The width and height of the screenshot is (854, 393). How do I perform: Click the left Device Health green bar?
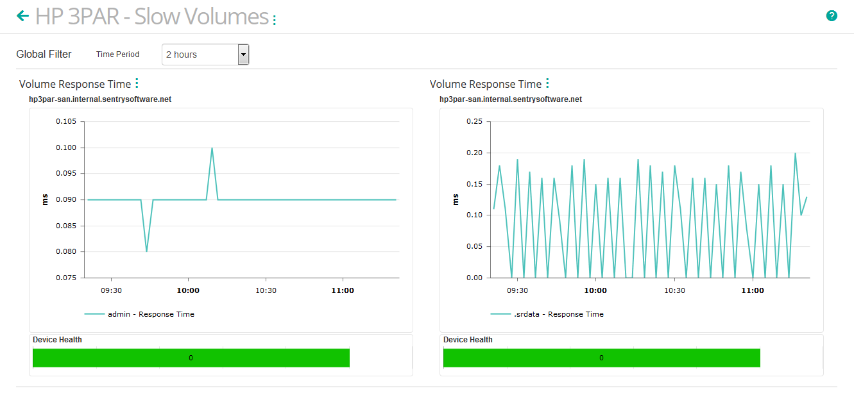191,358
